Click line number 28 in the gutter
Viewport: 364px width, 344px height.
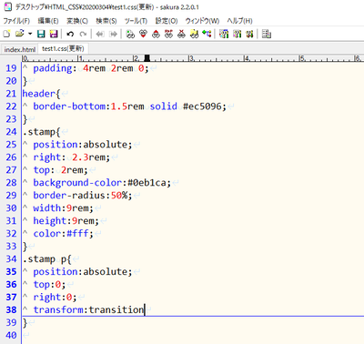click(11, 183)
